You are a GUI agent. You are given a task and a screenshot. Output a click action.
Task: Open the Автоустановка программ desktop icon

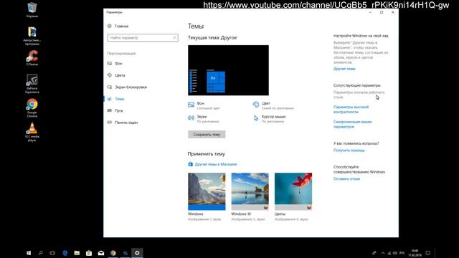point(32,36)
